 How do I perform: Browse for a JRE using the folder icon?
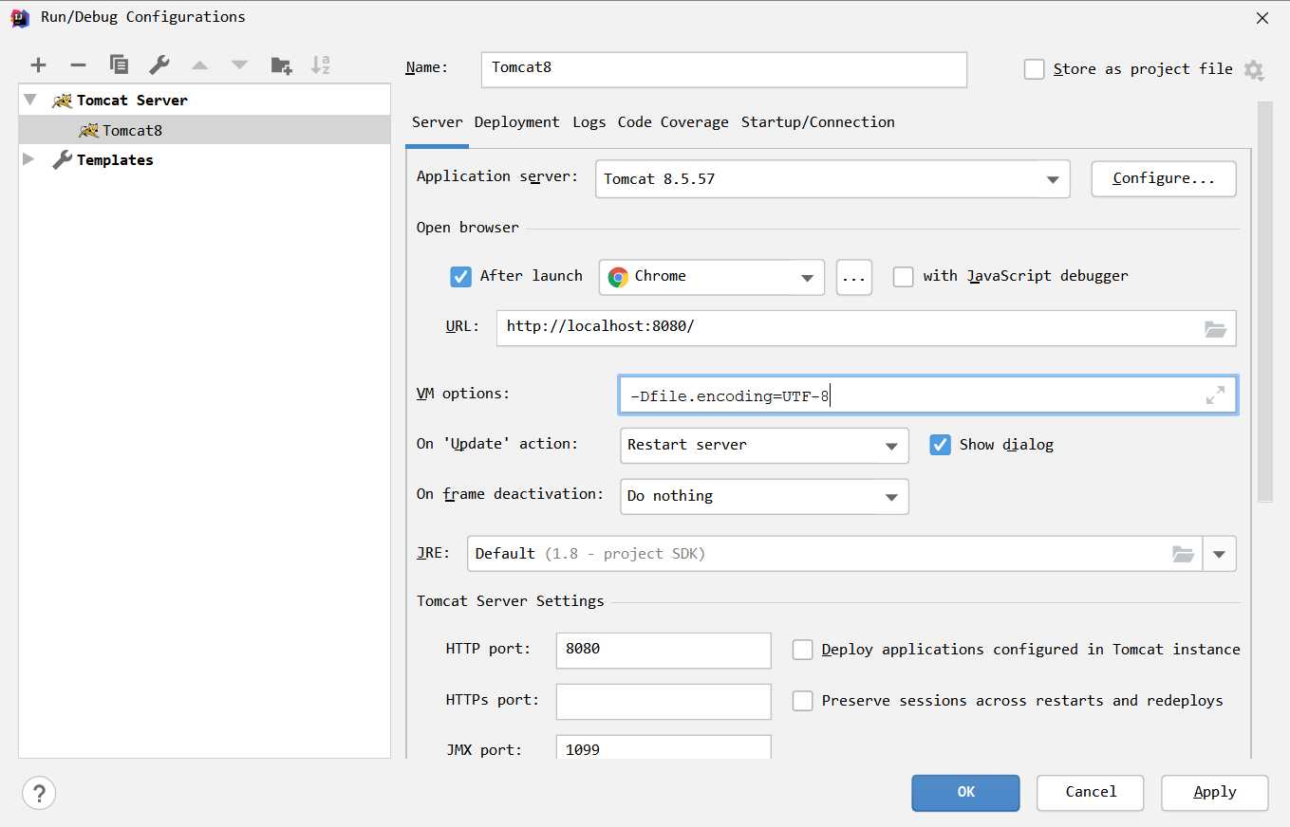point(1183,554)
